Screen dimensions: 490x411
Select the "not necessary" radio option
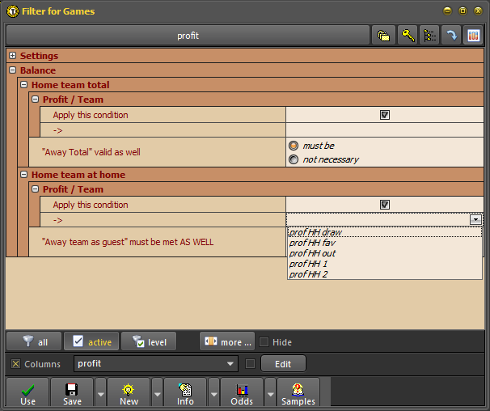294,159
